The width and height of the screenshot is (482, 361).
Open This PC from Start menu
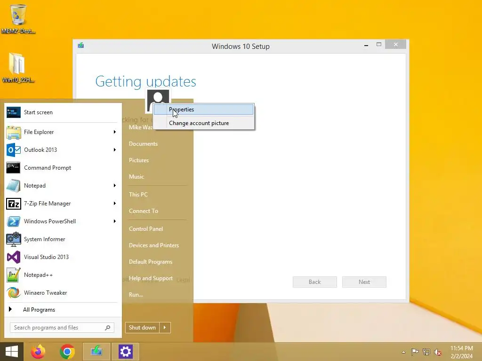(138, 194)
